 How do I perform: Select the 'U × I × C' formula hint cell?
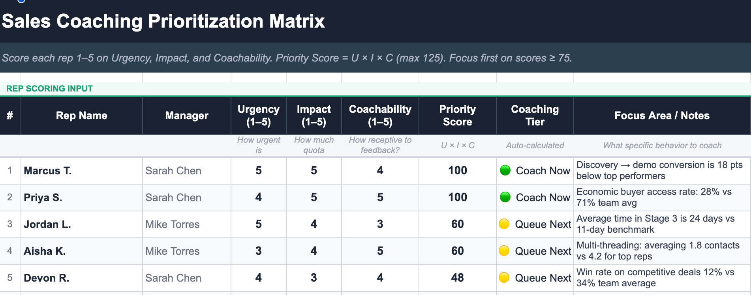click(458, 146)
